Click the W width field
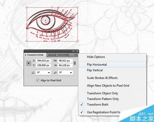Viewport: 154px width, 122px height. click(65, 61)
